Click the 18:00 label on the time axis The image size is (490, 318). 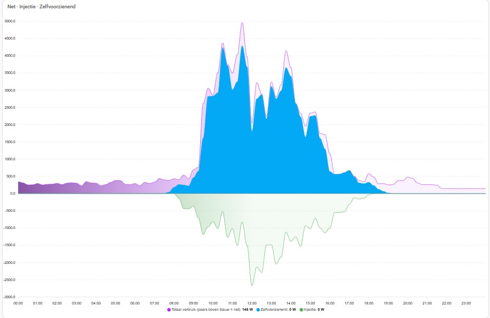point(369,303)
